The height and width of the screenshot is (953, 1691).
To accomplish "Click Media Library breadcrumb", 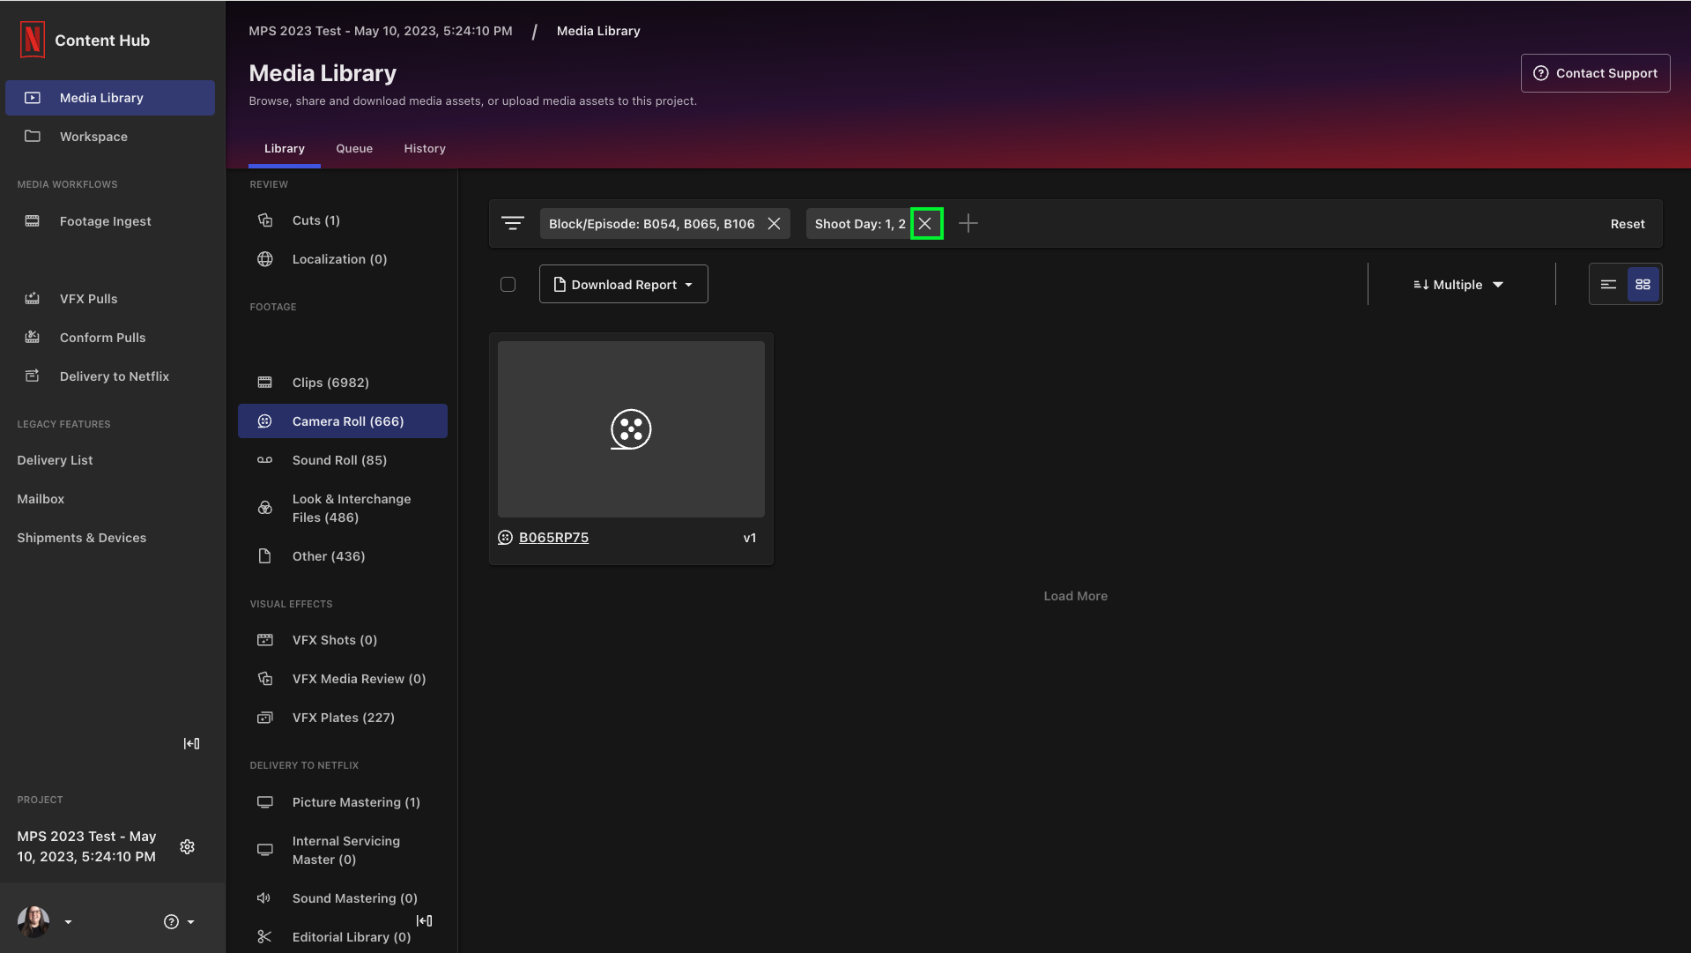I will point(598,31).
